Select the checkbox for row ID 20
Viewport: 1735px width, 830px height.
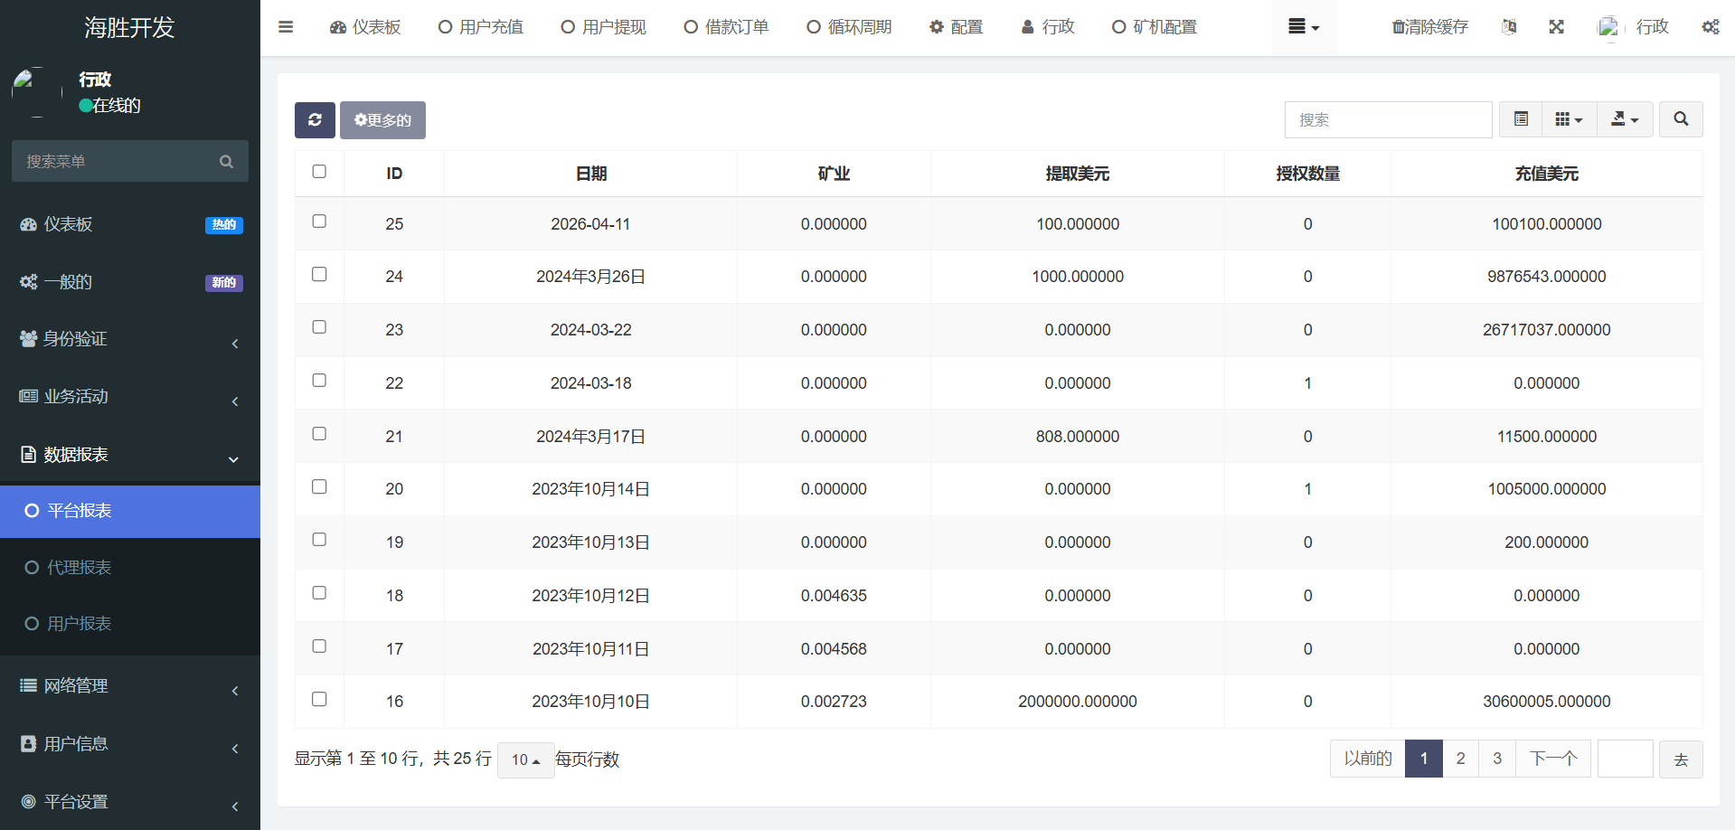click(319, 487)
